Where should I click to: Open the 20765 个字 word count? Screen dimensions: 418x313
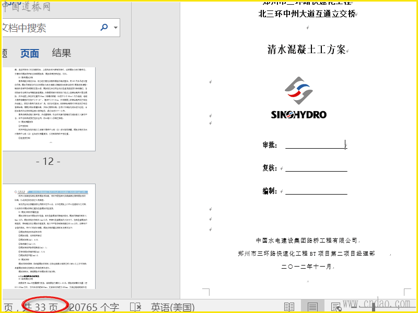(95, 307)
